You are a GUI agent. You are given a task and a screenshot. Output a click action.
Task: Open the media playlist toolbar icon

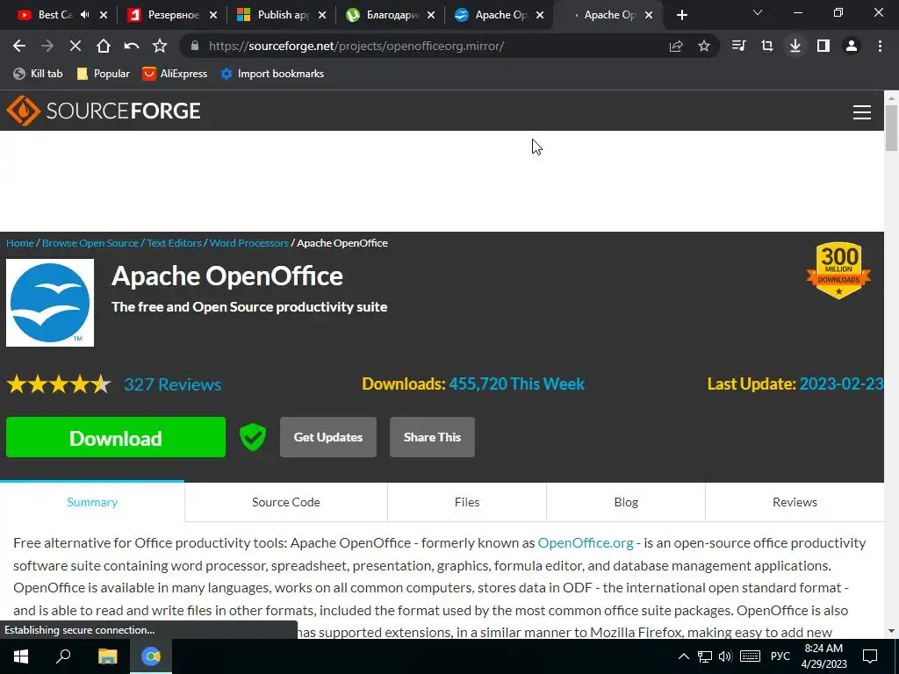click(739, 46)
